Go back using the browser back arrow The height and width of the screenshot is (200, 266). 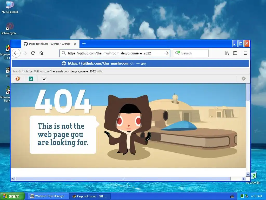[x=16, y=53]
